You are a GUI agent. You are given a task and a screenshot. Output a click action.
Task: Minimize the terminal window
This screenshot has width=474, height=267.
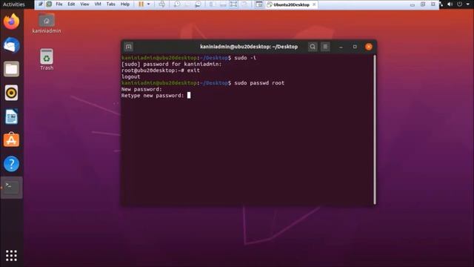pos(341,47)
